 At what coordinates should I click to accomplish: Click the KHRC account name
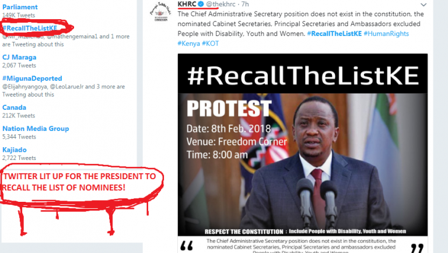187,4
